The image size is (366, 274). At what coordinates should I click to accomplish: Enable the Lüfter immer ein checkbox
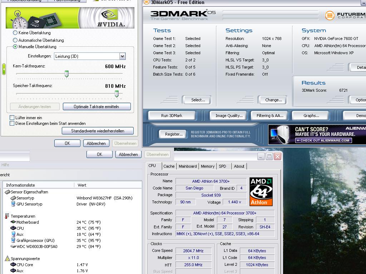coord(12,117)
